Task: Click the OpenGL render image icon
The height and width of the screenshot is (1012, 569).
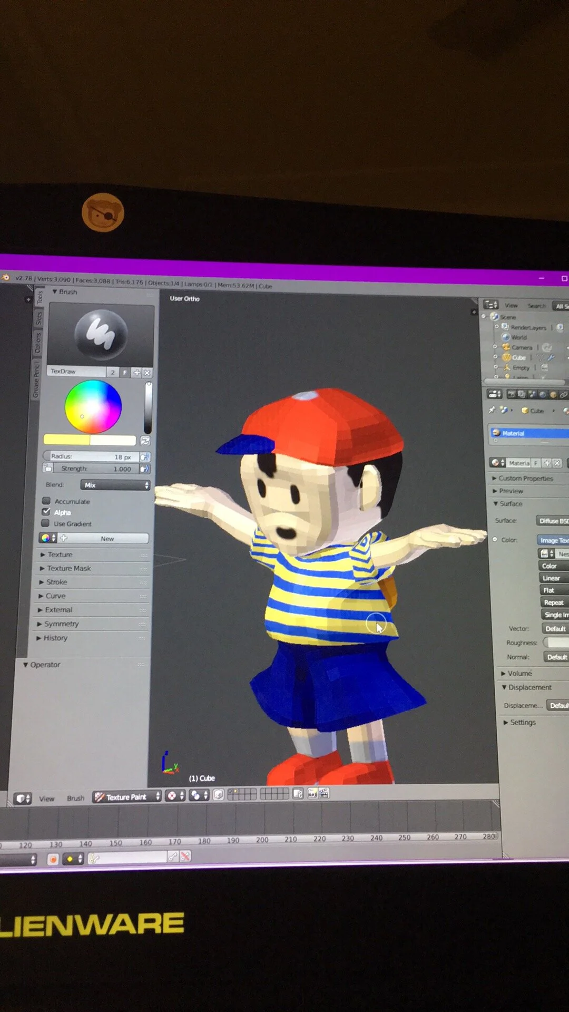Action: click(x=312, y=793)
